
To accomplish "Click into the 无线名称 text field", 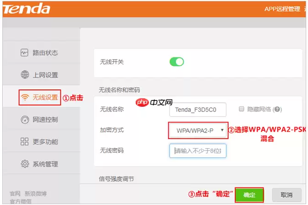I will [198, 110].
